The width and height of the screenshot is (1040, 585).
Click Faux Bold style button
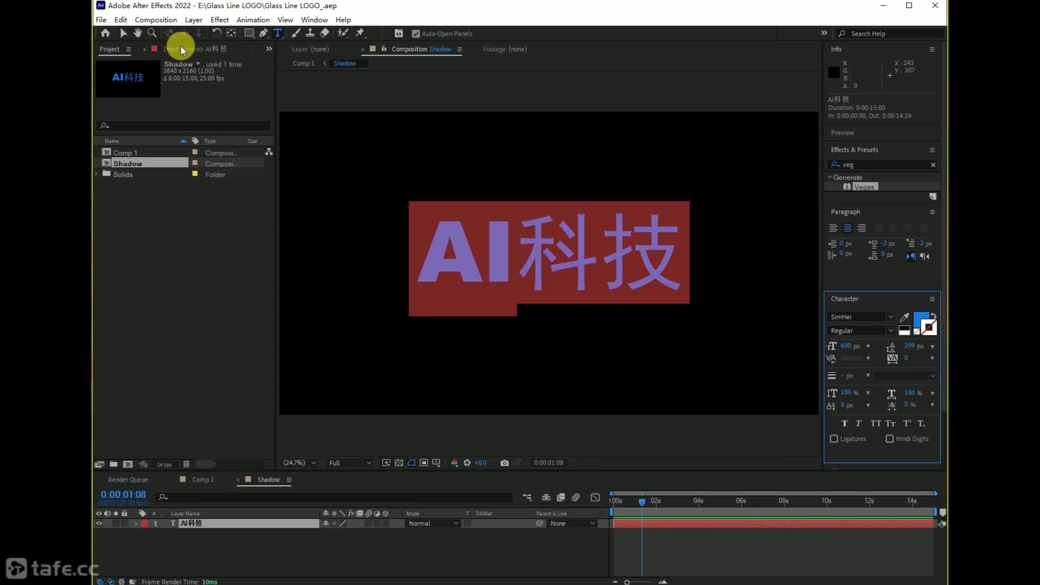point(844,424)
